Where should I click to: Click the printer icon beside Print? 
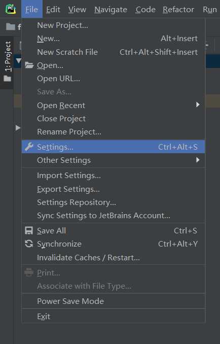(29, 272)
